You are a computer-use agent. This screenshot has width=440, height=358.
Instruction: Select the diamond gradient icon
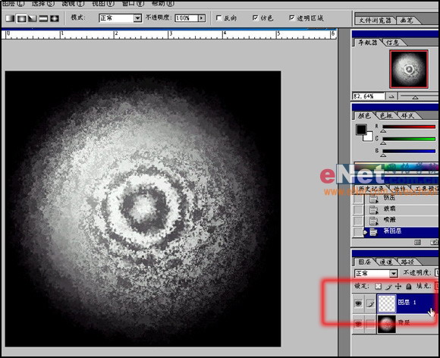[55, 18]
